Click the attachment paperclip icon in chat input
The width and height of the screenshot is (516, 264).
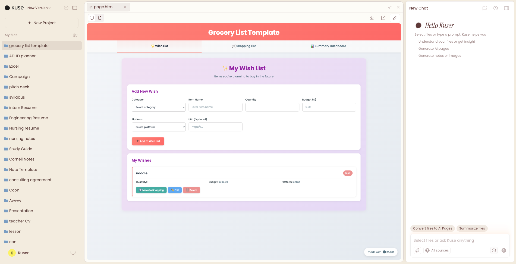pyautogui.click(x=417, y=250)
